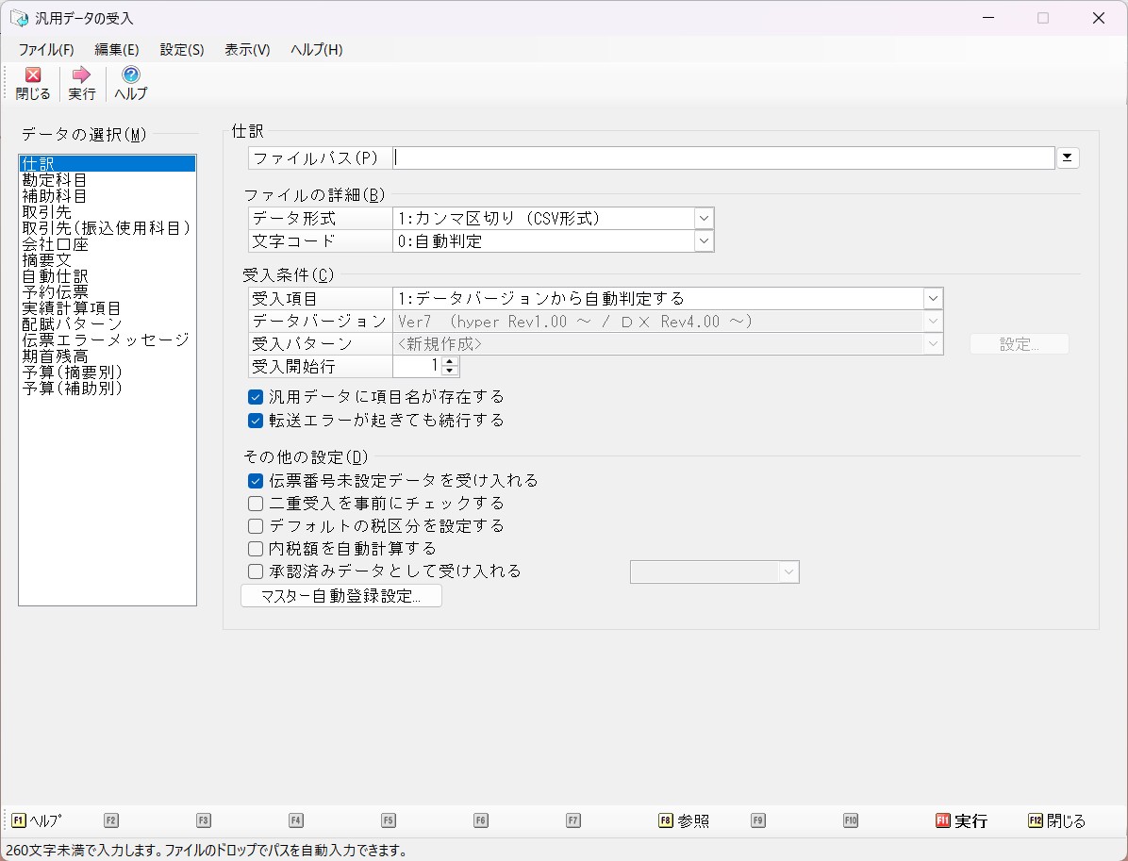Click the マスター自動登録設定 button
Viewport: 1128px width, 861px height.
[340, 597]
